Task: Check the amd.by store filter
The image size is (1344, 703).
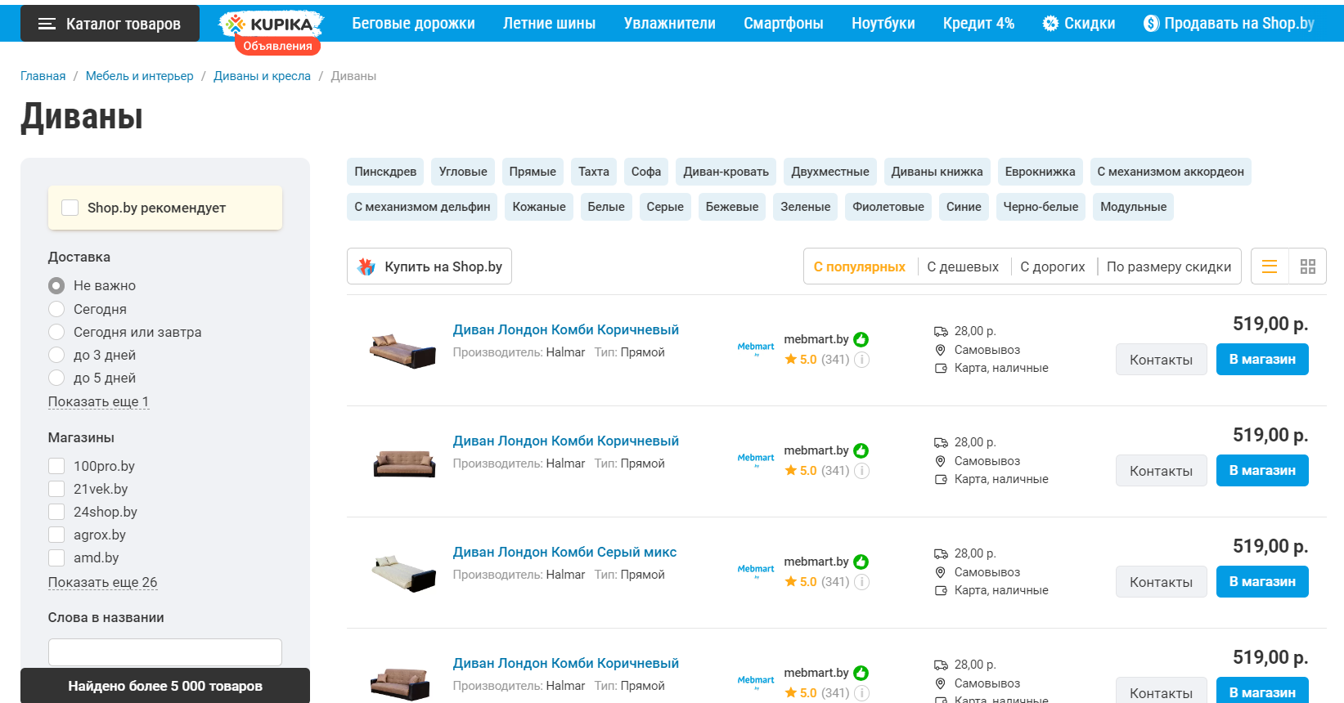Action: pyautogui.click(x=56, y=557)
